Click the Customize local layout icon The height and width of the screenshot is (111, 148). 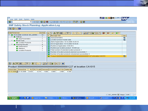pos(84,22)
